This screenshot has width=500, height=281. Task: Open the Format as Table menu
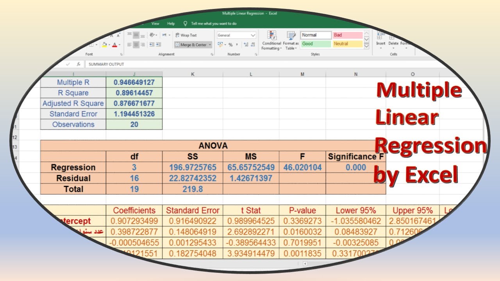click(x=291, y=41)
